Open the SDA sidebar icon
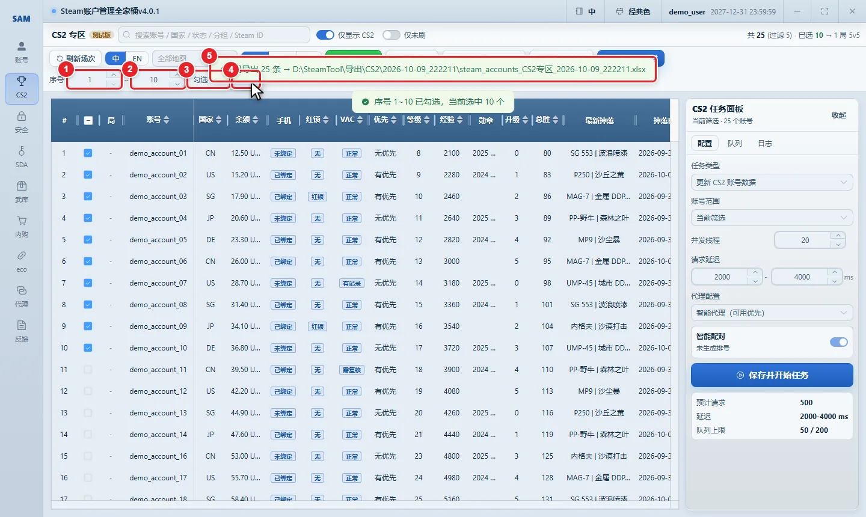The height and width of the screenshot is (517, 866). [22, 157]
